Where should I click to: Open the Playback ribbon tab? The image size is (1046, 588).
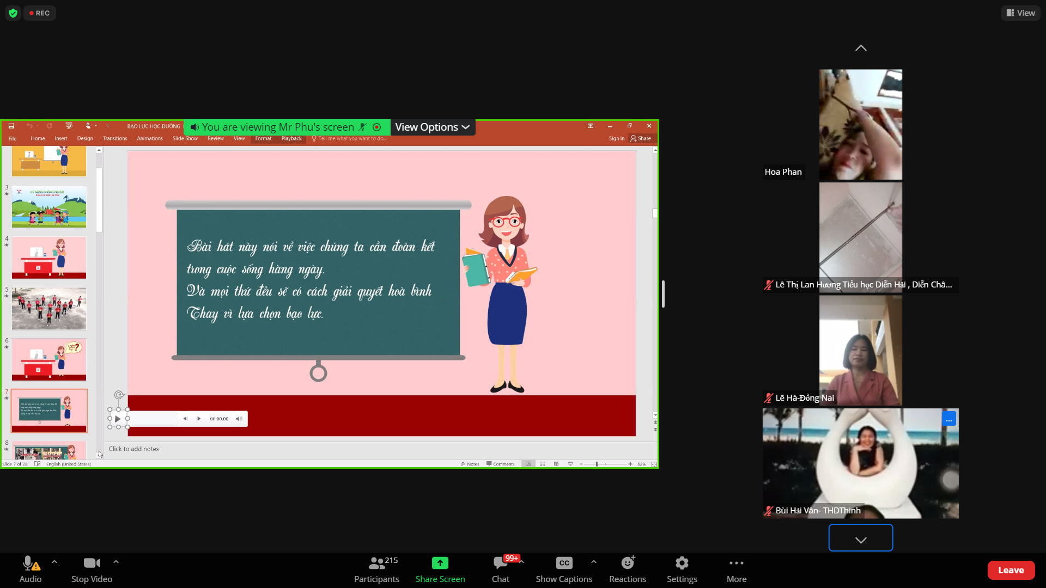[291, 138]
